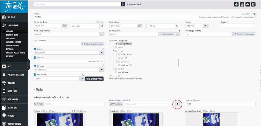
Task: Click the refresh icon for FTP Results
Action: click(x=83, y=75)
